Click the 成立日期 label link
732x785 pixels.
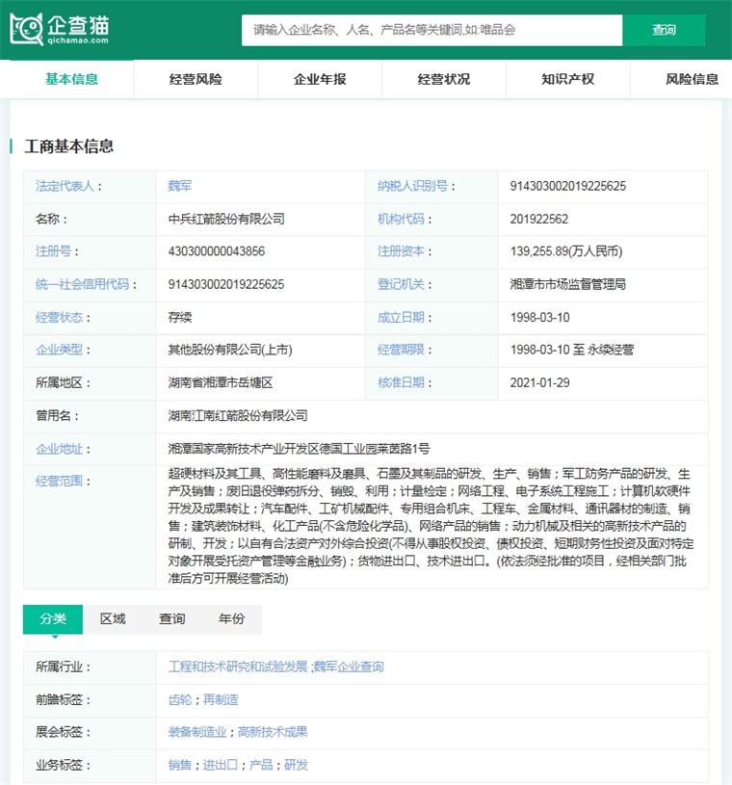401,318
